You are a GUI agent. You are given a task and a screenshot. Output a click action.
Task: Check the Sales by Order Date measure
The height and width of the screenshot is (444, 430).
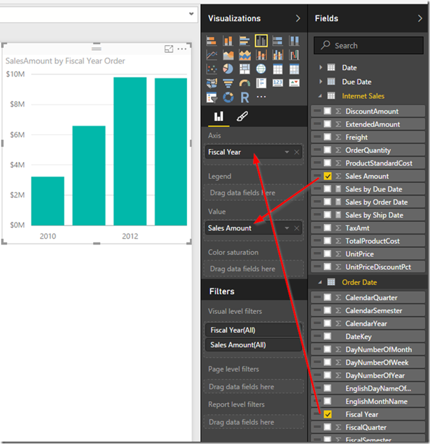(x=327, y=202)
